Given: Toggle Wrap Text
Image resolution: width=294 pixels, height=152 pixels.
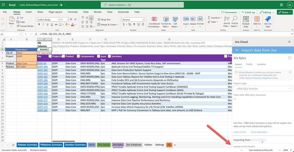Looking at the screenshot, I should tap(104, 20).
